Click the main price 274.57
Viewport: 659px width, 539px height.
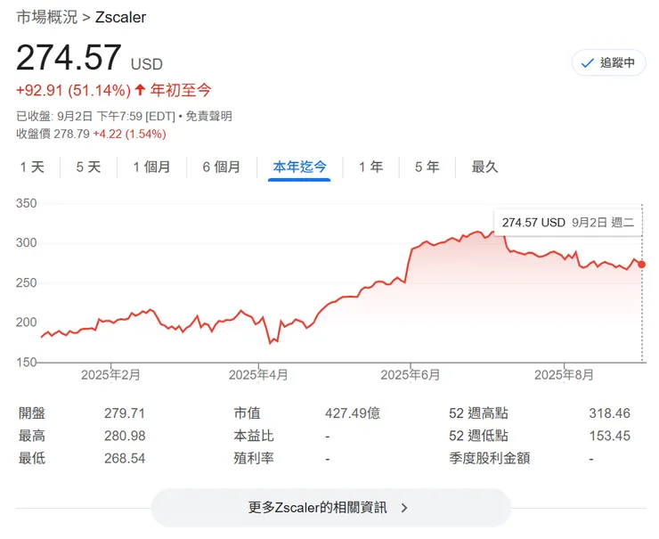click(x=69, y=58)
